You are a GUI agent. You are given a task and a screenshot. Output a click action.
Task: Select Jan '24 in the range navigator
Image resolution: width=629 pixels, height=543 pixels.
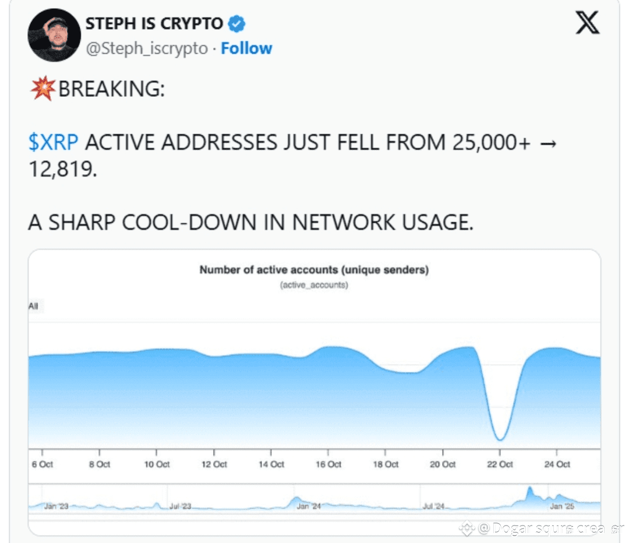[309, 506]
